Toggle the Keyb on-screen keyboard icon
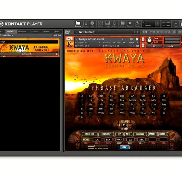The height and width of the screenshot is (182, 182). pyautogui.click(x=107, y=24)
